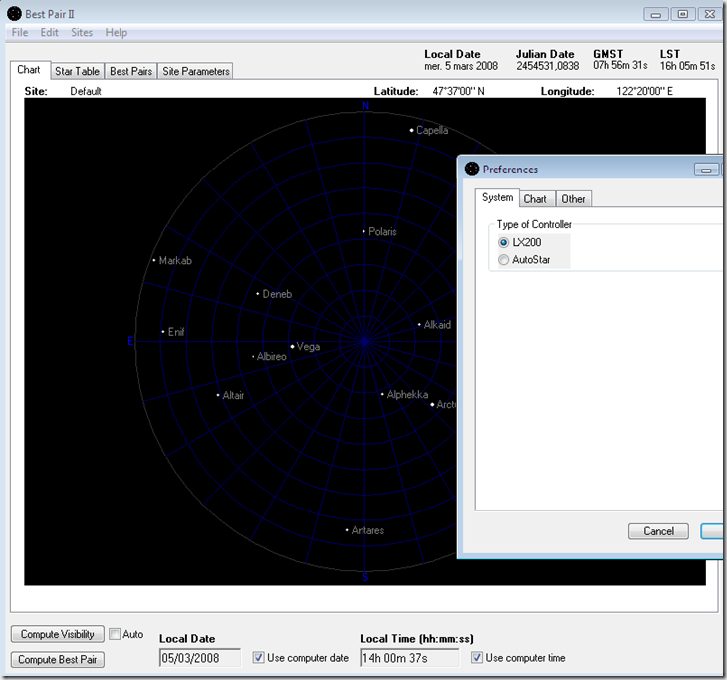Open the Help menu
The image size is (727, 680).
(116, 32)
